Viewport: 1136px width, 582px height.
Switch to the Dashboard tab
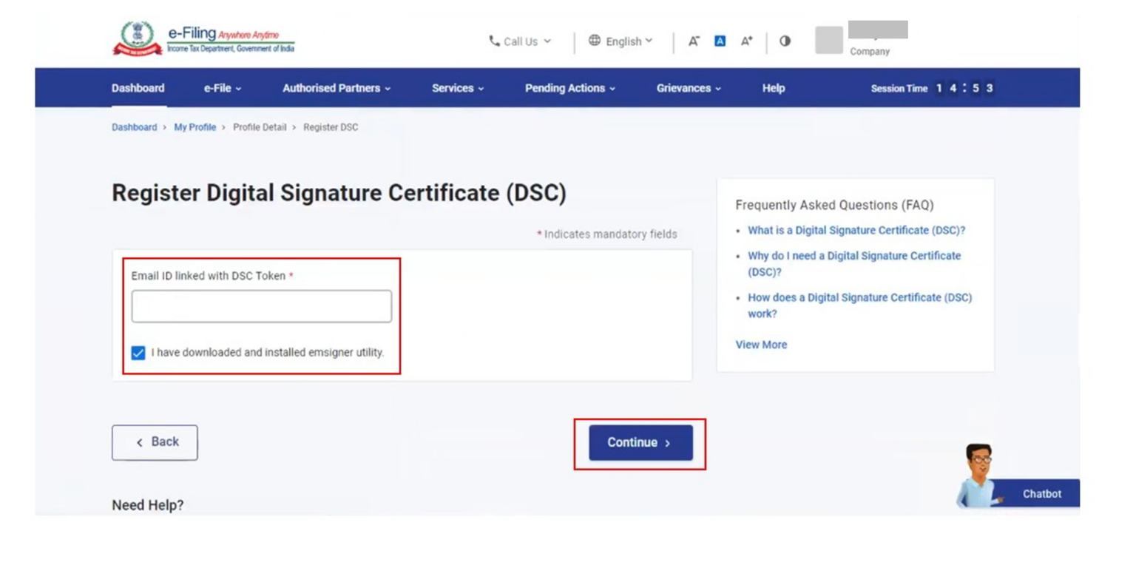point(138,87)
